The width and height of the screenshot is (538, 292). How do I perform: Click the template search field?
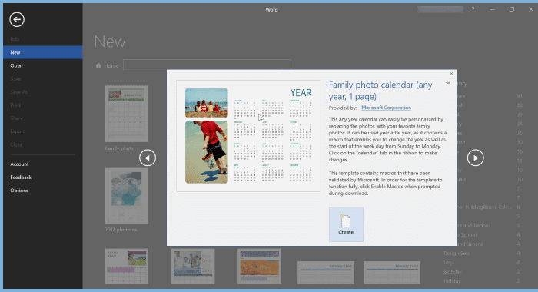click(207, 65)
